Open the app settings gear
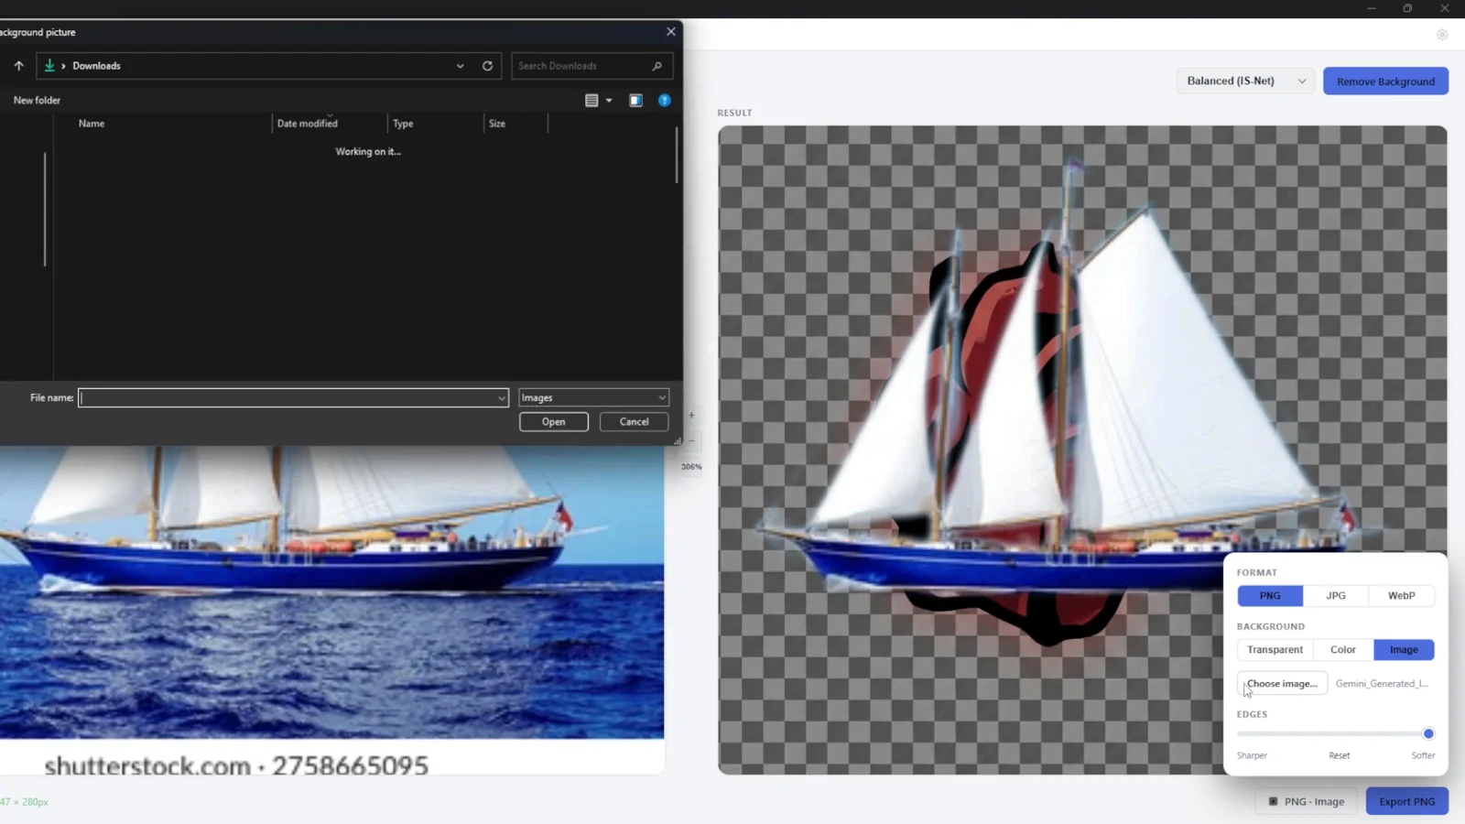This screenshot has width=1465, height=824. [1442, 35]
